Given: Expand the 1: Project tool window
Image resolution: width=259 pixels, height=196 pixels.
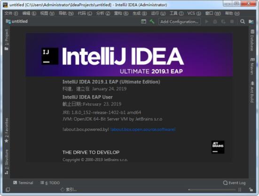Looking at the screenshot, I should tap(7, 39).
